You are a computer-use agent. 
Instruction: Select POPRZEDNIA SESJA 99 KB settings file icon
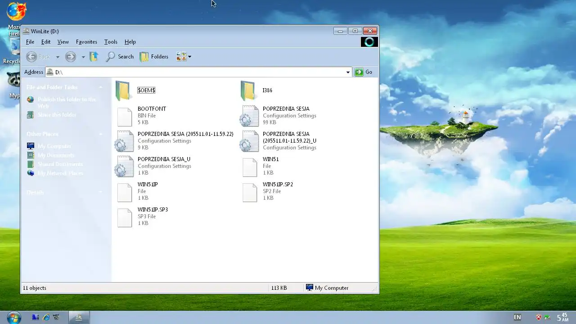pyautogui.click(x=249, y=116)
